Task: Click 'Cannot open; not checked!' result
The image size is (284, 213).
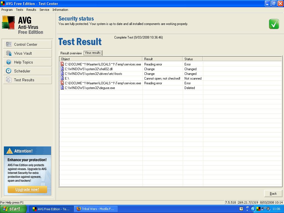Action: point(162,78)
